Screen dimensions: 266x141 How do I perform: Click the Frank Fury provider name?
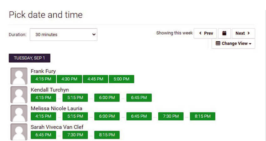[43, 71]
